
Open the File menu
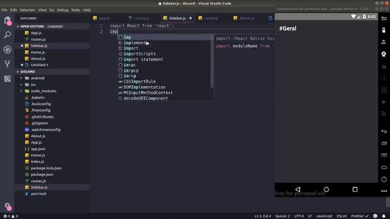point(4,10)
